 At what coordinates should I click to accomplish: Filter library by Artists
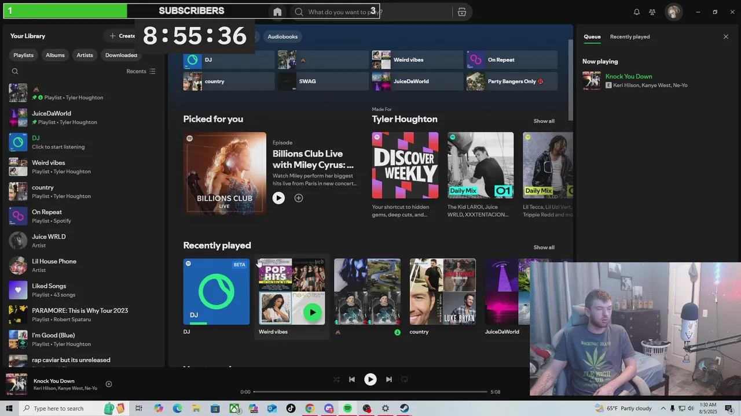coord(85,55)
